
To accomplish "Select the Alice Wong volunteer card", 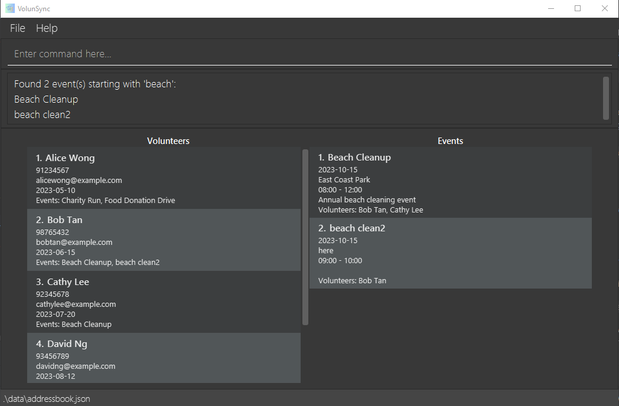I will point(164,178).
